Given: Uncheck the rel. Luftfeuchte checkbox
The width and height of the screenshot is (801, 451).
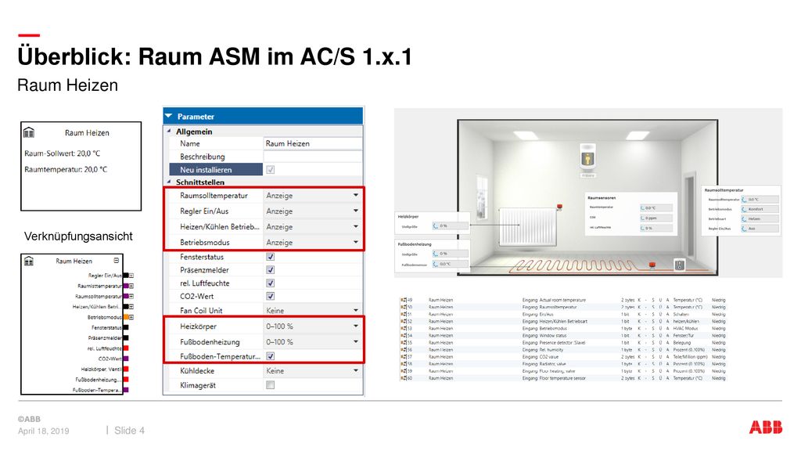Looking at the screenshot, I should pos(270,283).
